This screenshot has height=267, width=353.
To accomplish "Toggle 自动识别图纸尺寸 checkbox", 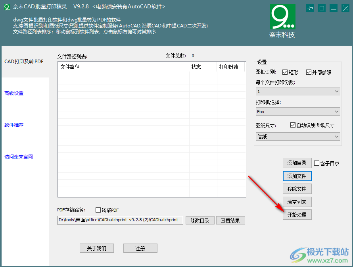I will coord(293,125).
